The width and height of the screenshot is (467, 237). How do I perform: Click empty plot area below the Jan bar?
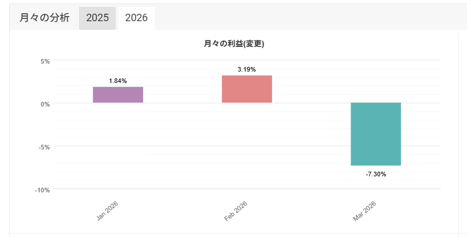pyautogui.click(x=118, y=149)
